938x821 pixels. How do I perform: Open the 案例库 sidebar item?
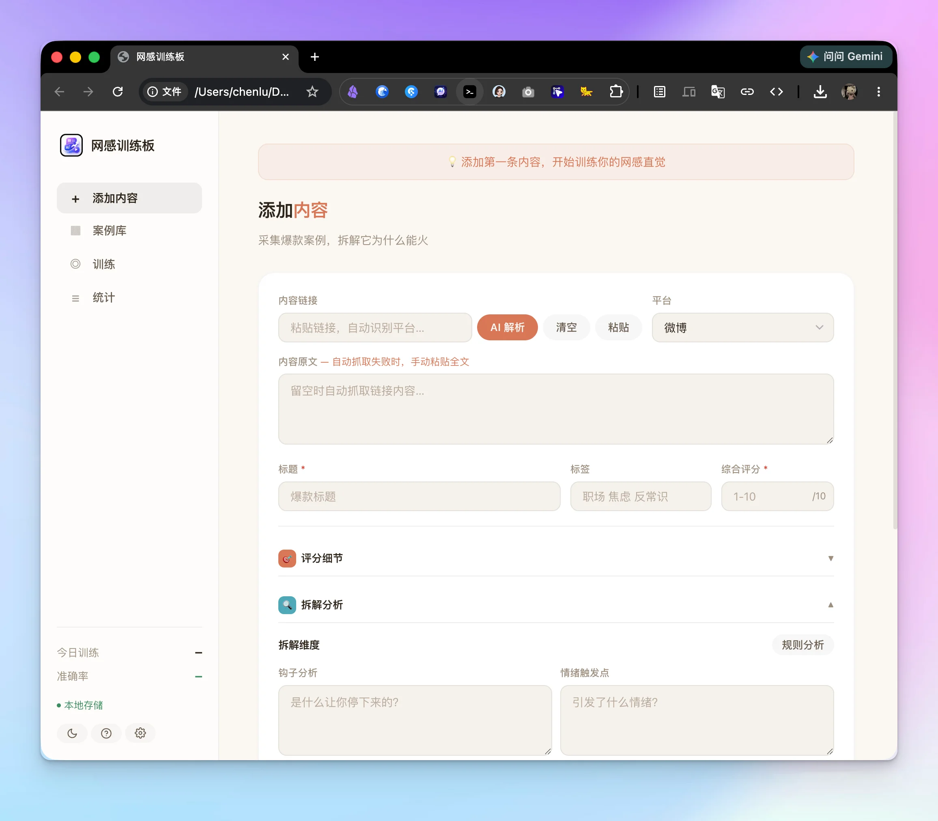(129, 230)
